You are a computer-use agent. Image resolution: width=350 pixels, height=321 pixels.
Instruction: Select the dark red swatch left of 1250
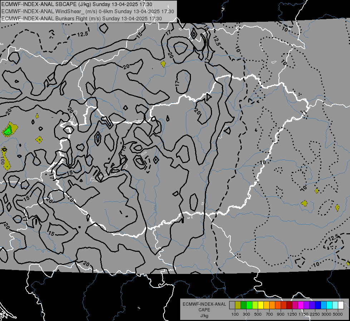point(289,305)
